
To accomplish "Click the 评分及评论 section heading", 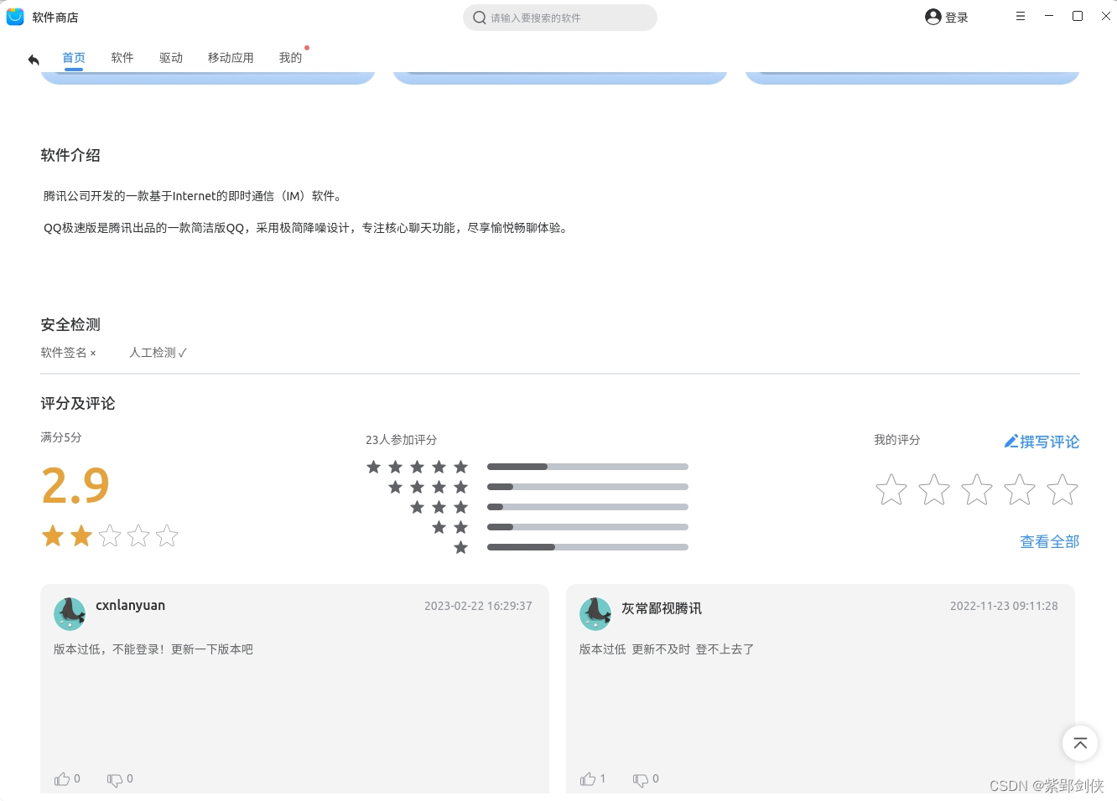I will coord(78,403).
